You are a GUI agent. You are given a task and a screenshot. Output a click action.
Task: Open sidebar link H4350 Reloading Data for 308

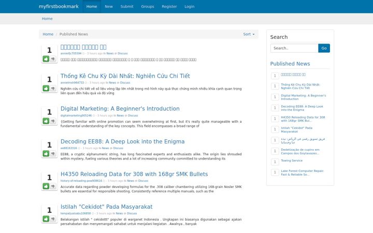pyautogui.click(x=303, y=119)
